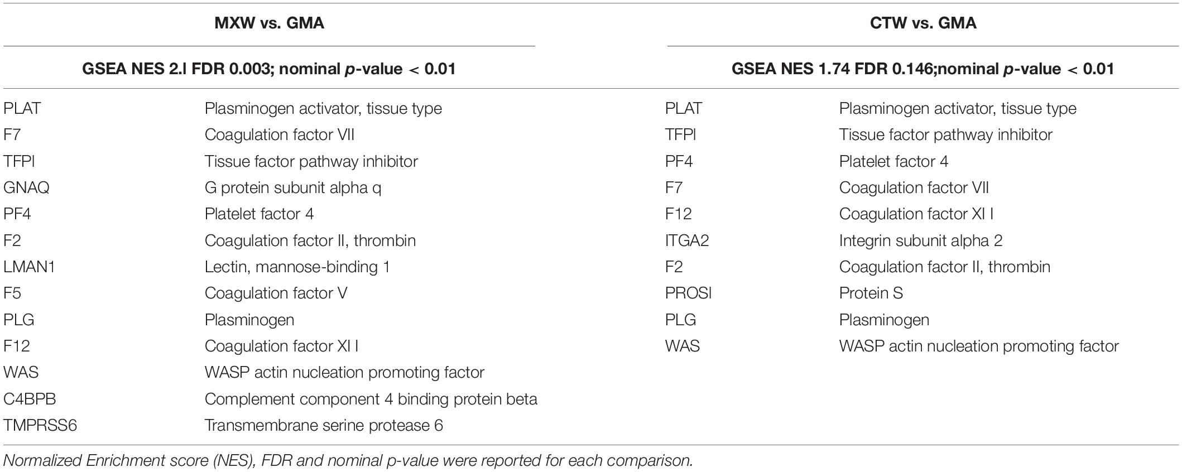The height and width of the screenshot is (472, 1182).
Task: Click the C4BPB gene entry
Action: click(30, 399)
